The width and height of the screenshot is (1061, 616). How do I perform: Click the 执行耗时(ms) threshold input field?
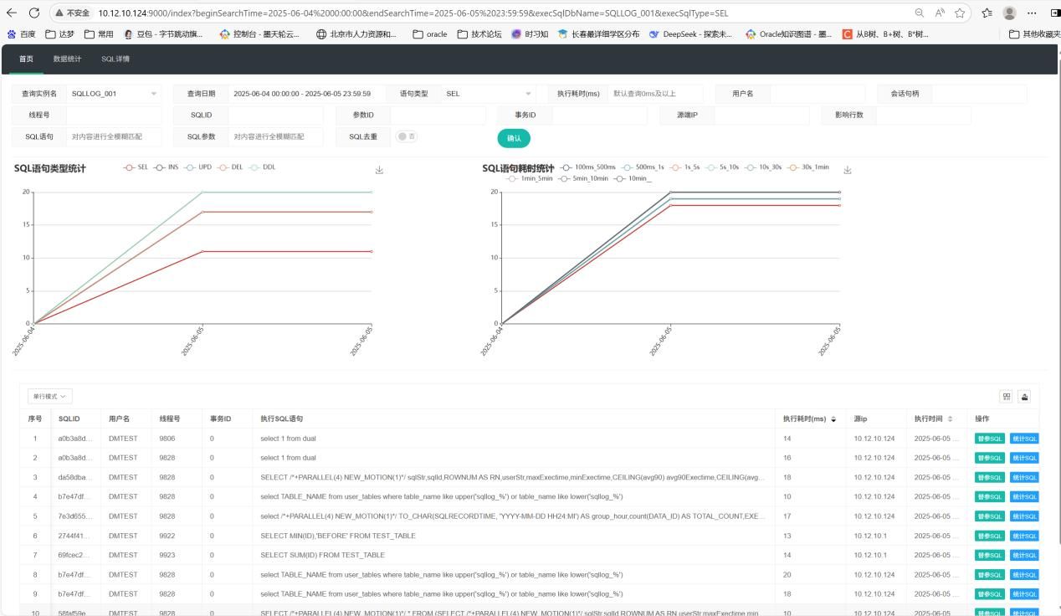[655, 94]
